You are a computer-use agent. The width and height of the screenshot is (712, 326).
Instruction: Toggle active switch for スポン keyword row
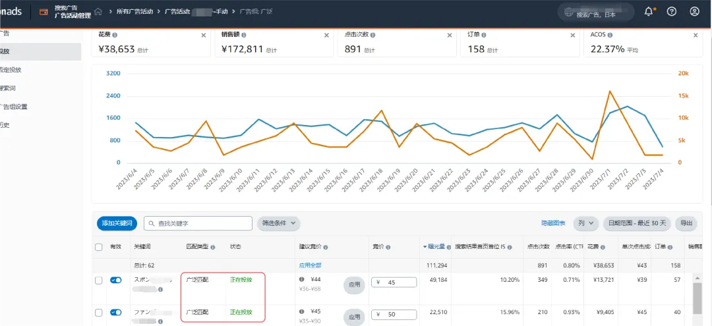pos(116,280)
